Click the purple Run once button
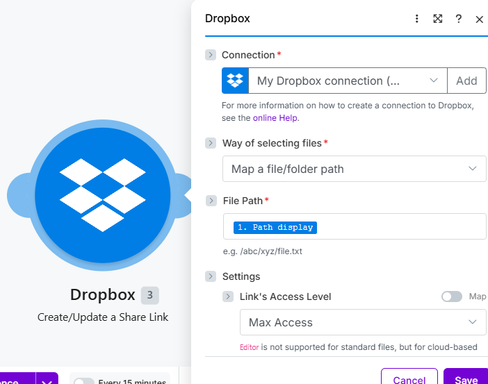Viewport: 488px width, 384px height. tap(17, 378)
